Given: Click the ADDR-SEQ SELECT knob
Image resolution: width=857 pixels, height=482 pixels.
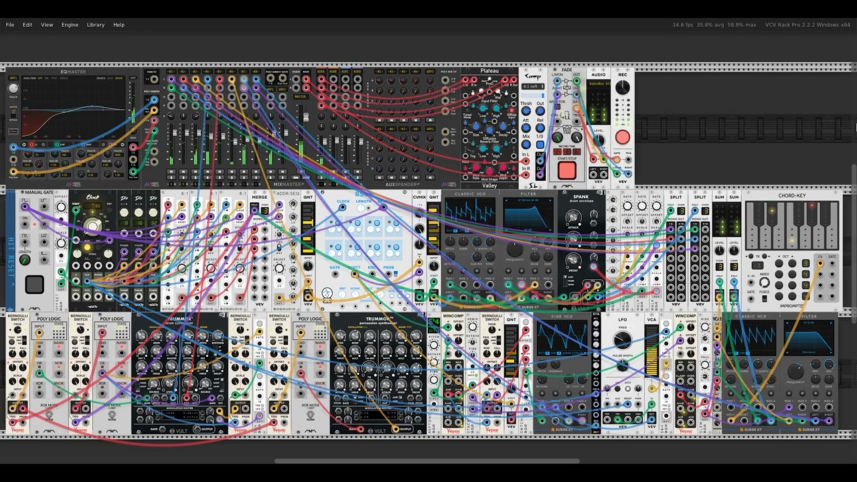Looking at the screenshot, I should [279, 268].
